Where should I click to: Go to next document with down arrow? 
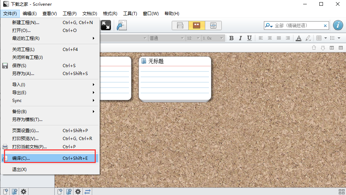pos(323,48)
